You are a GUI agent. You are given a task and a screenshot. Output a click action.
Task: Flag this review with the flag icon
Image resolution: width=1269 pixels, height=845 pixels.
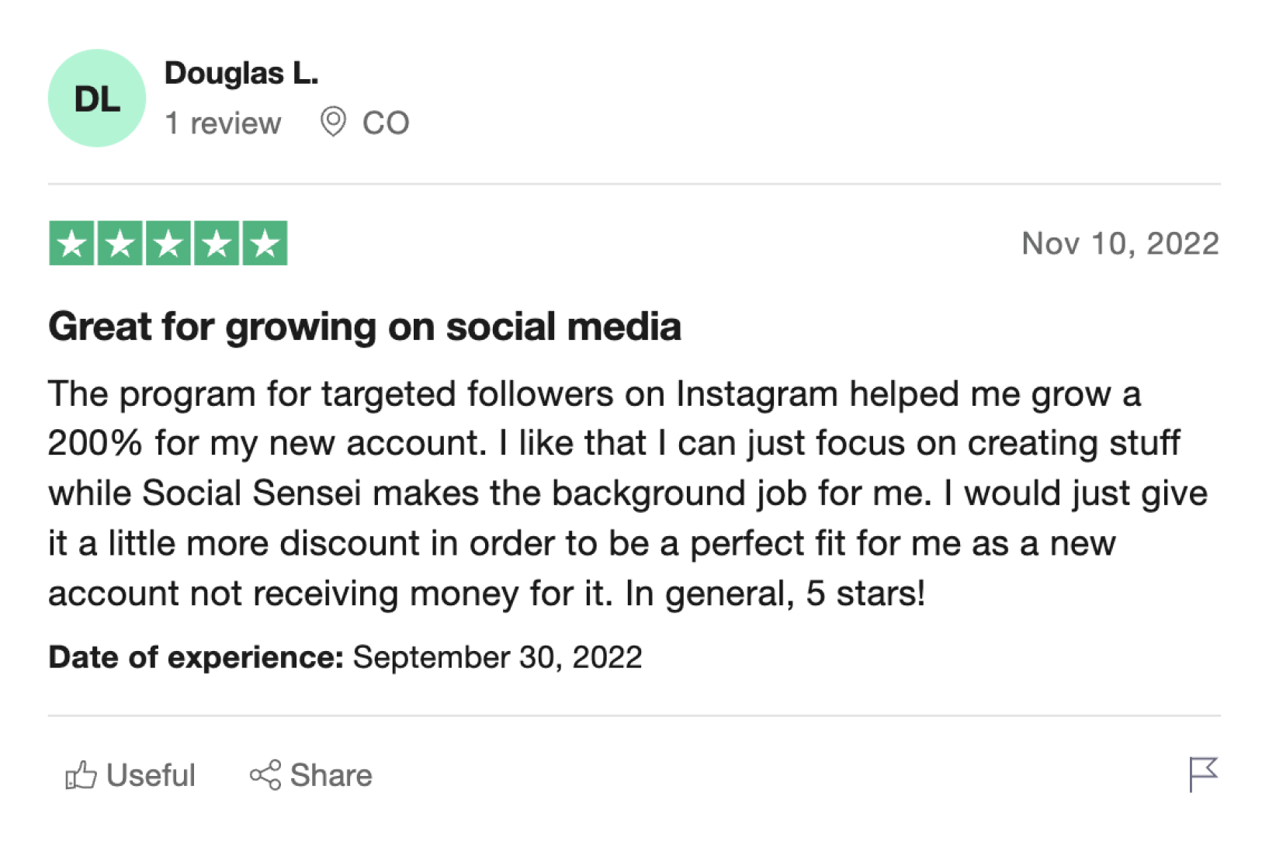pyautogui.click(x=1203, y=774)
